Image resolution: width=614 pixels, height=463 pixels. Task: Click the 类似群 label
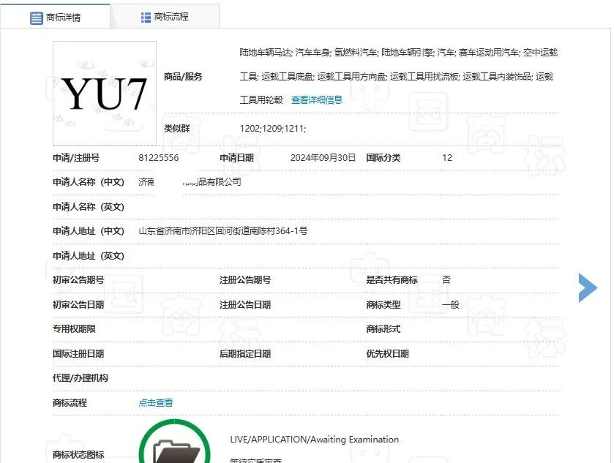coord(177,129)
